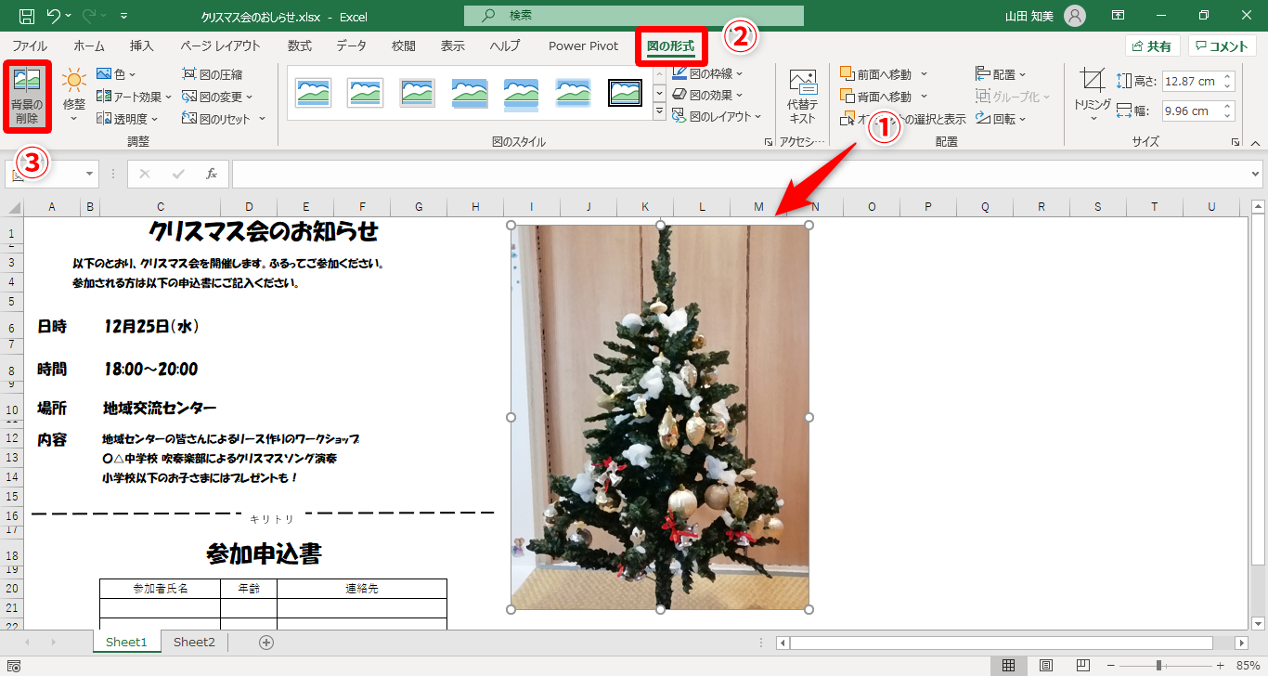
Task: Open the Align (配置) menu
Action: 1002,74
